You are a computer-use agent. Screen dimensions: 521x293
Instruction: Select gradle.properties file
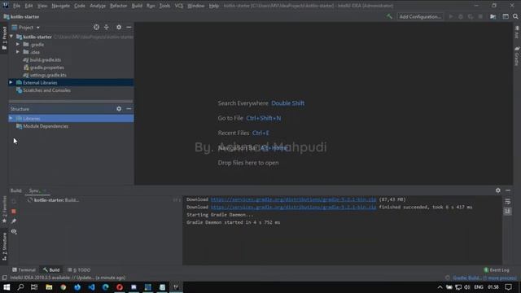(x=46, y=68)
